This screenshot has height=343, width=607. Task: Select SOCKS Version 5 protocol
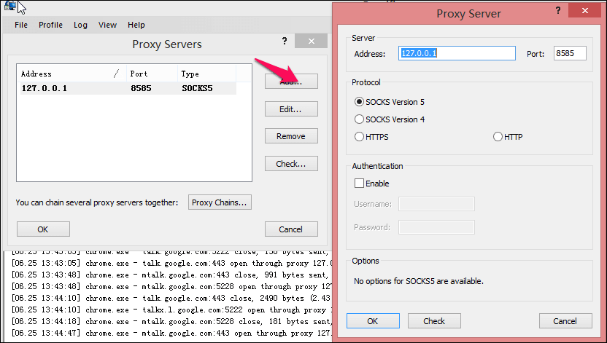(359, 102)
